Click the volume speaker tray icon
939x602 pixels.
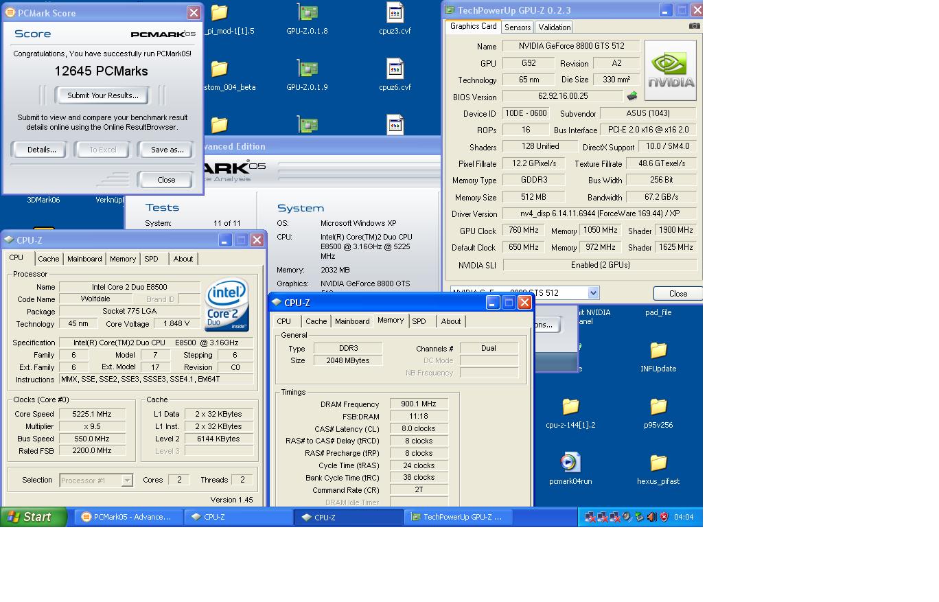pos(651,517)
